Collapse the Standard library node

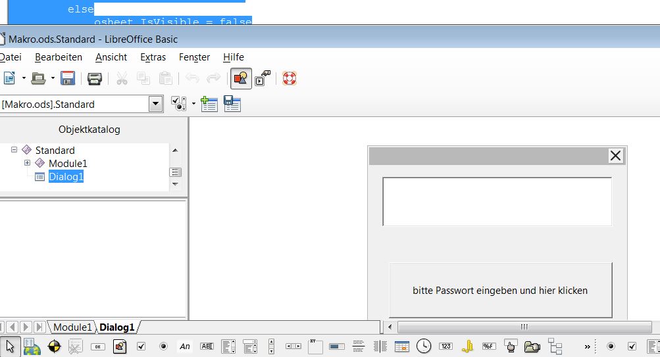pos(14,150)
